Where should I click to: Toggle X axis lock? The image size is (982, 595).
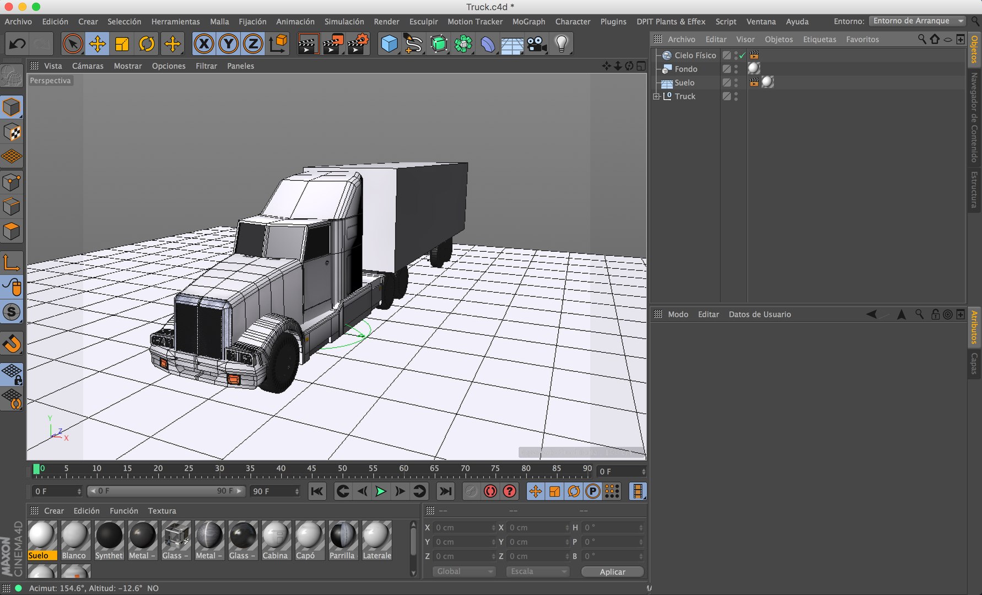pos(204,44)
